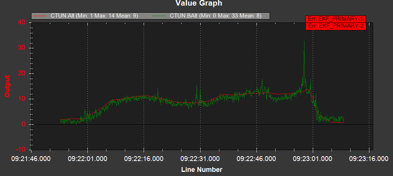Select the Err: EKF_PRIMARY-1 error label
This screenshot has height=176, width=393.
(336, 19)
